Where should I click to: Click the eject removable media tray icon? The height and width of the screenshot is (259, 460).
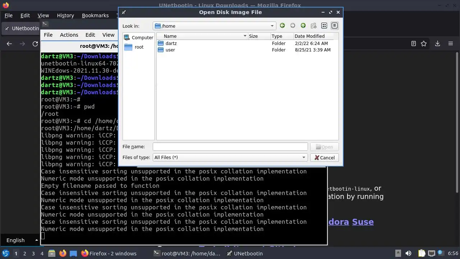pos(398,253)
